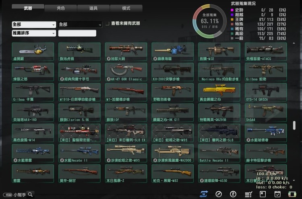302x199 pixels.
Task: Select the Gilboa 蛇吻 weapon card
Action: click(x=266, y=72)
